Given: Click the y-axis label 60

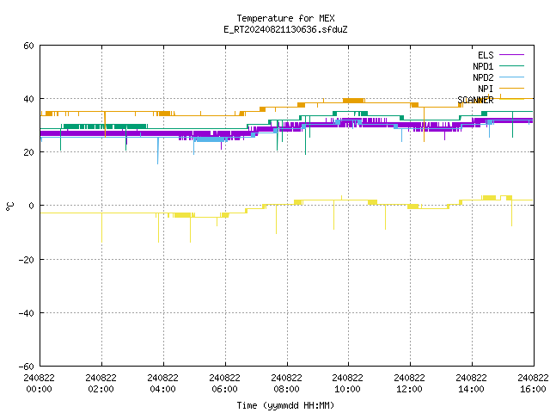Looking at the screenshot, I should tap(28, 46).
